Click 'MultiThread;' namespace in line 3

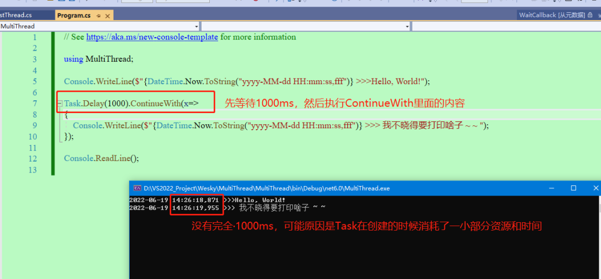click(x=110, y=60)
